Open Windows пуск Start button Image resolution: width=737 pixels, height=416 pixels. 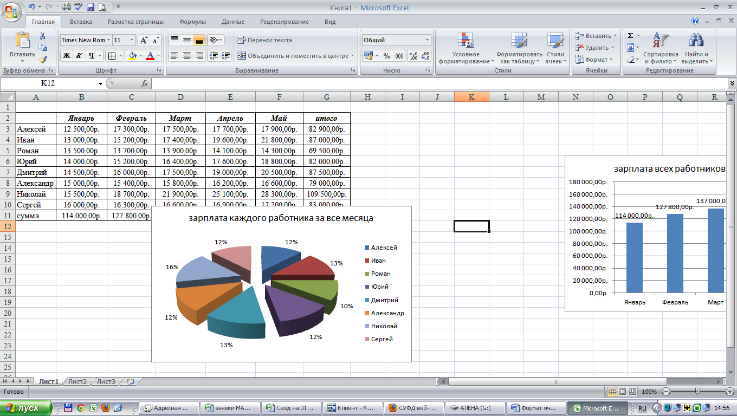(26, 408)
